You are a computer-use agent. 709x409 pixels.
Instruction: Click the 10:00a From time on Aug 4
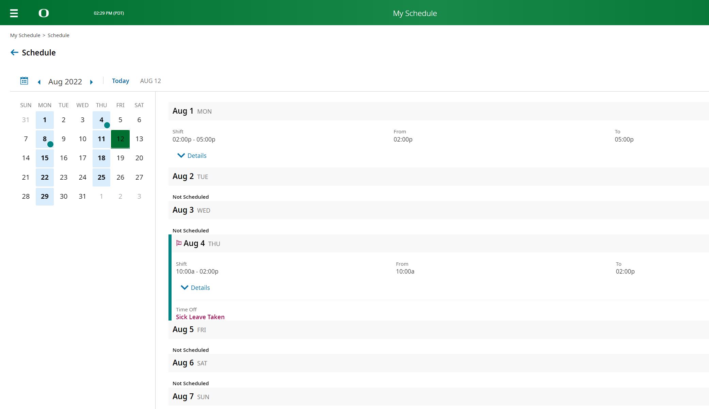point(405,272)
